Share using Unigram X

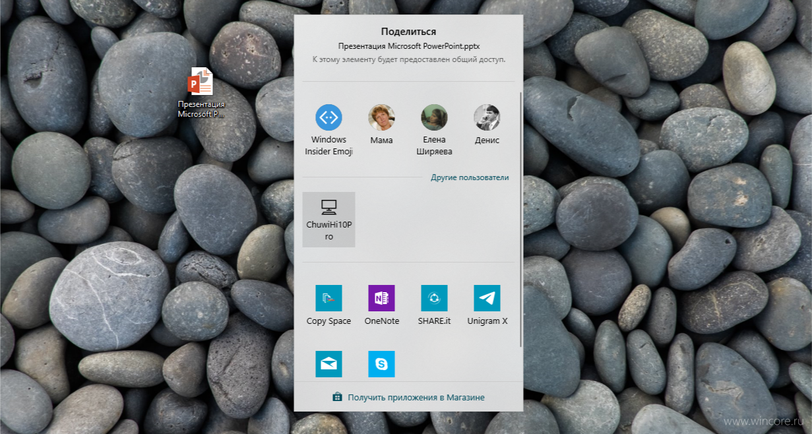click(487, 305)
